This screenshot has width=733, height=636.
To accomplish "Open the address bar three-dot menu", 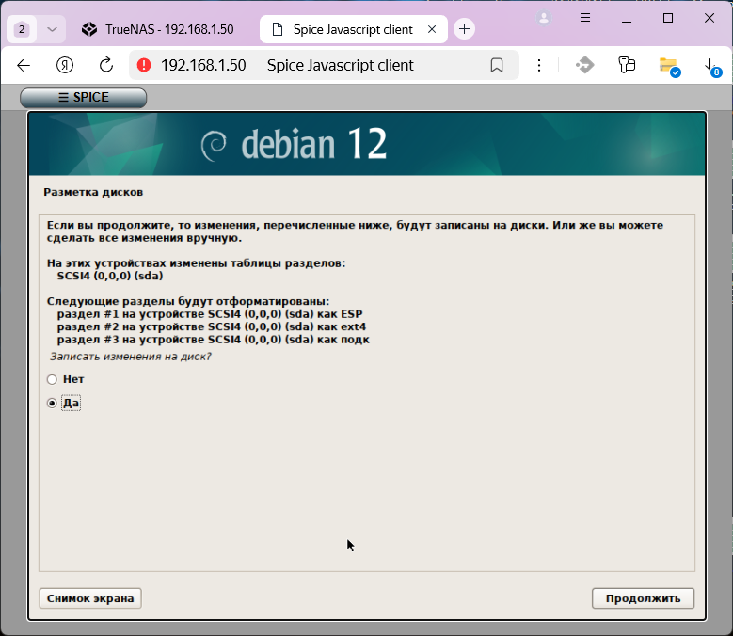I will (539, 66).
